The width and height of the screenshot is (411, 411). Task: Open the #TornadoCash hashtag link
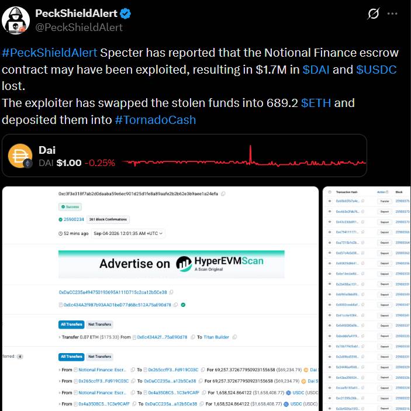[x=155, y=120]
